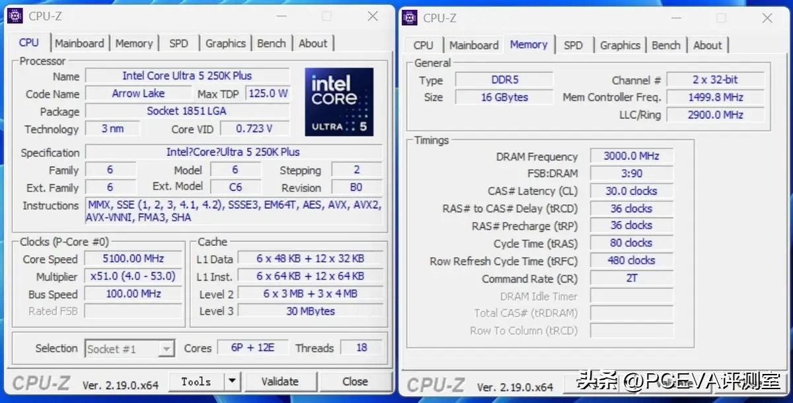Click the Specification field

pos(233,152)
